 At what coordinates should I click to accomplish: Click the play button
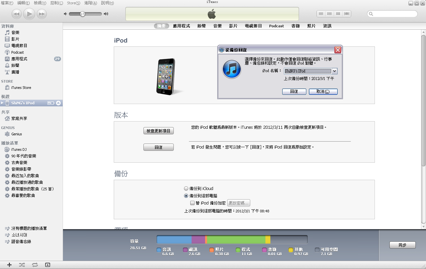[x=29, y=14]
